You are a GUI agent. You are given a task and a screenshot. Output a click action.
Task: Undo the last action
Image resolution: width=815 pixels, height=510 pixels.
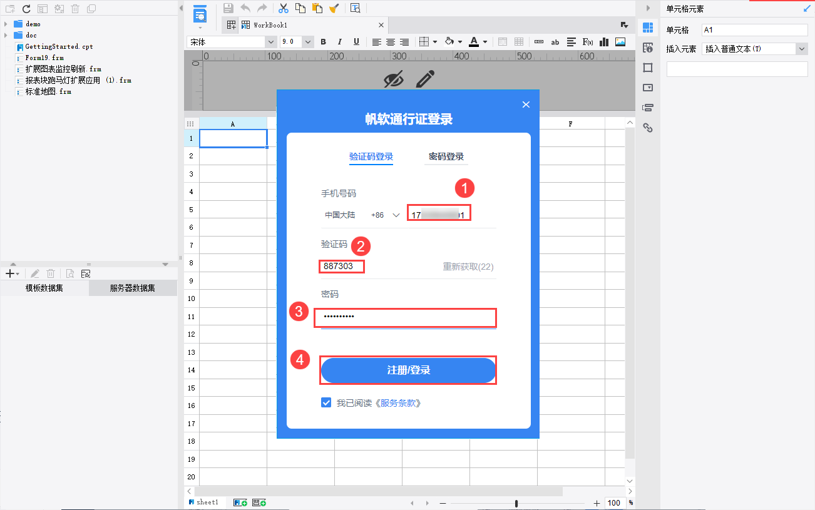pos(245,8)
